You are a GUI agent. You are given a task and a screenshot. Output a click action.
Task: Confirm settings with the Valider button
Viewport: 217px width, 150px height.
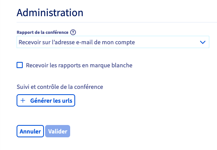pos(57,131)
